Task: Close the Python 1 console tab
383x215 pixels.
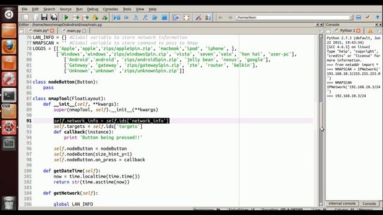Action: pos(358,30)
